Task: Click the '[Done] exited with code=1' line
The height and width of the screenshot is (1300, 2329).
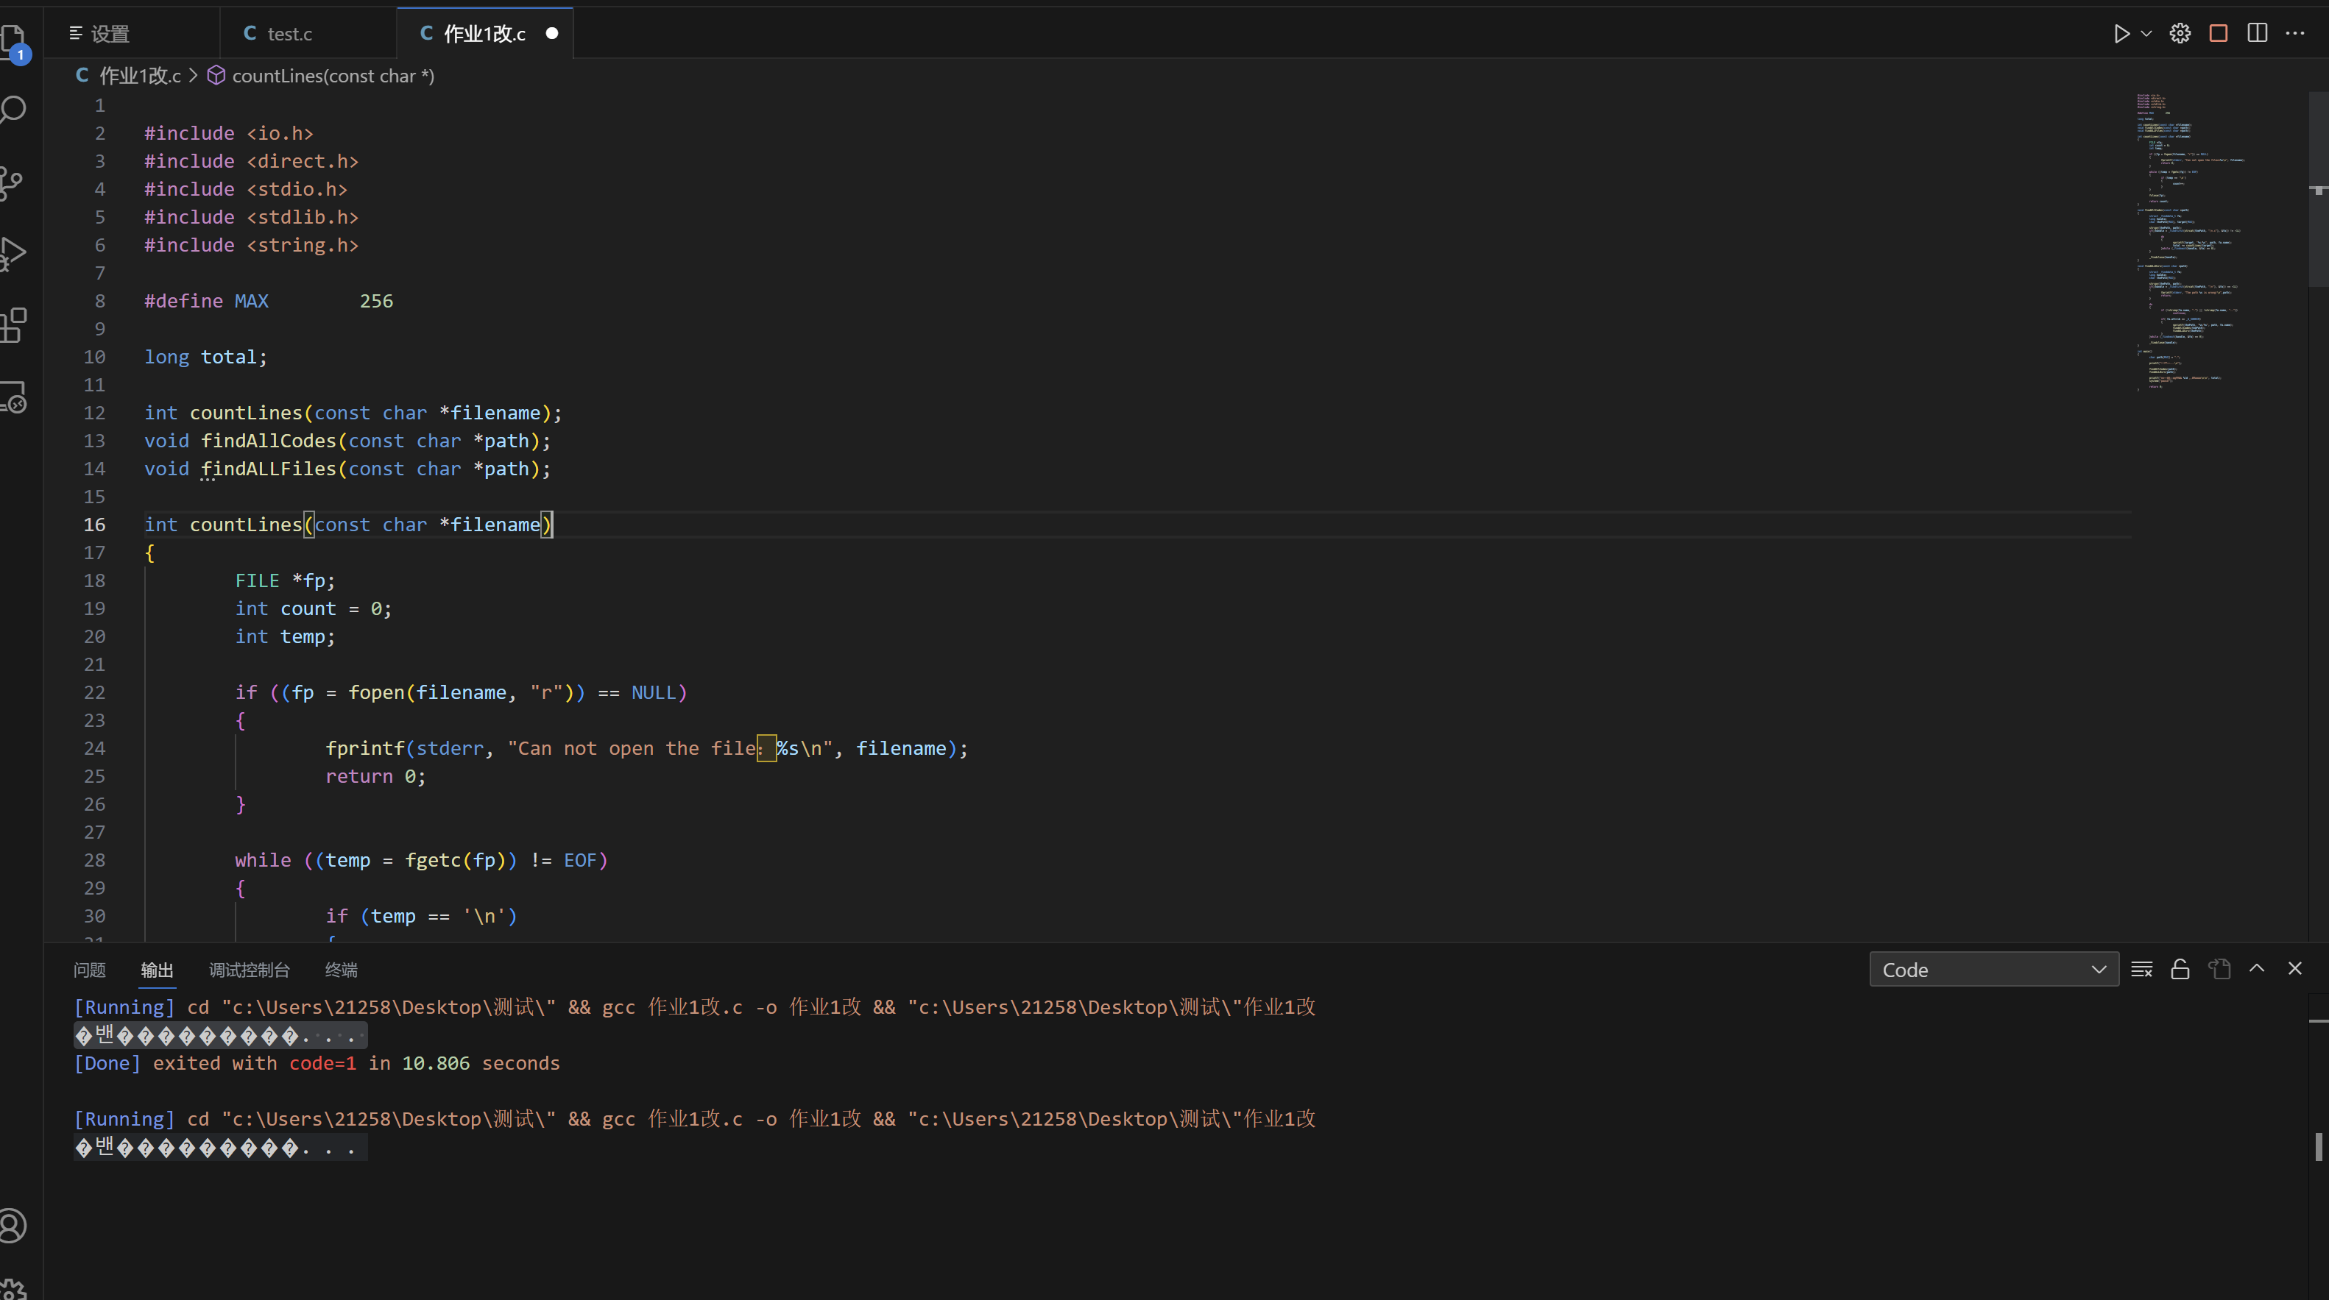Action: (x=317, y=1063)
